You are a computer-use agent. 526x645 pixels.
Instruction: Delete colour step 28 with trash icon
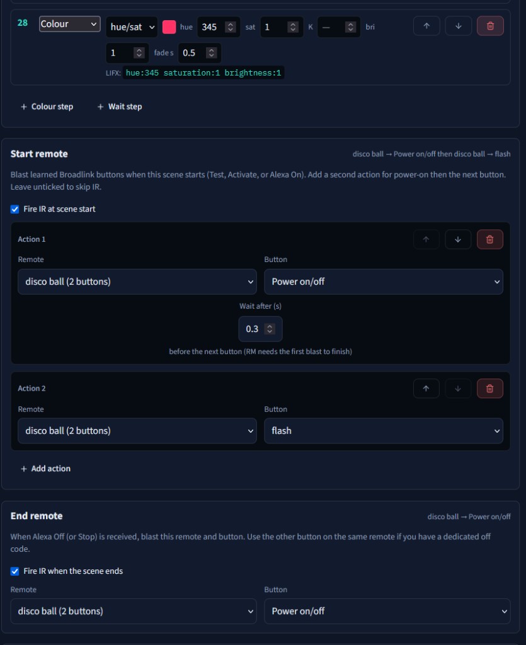coord(490,26)
